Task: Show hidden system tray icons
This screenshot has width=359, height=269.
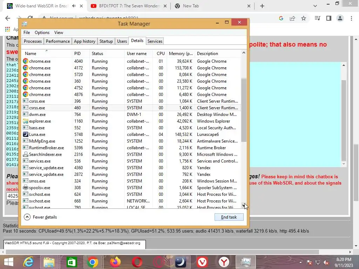Action: pyautogui.click(x=300, y=262)
